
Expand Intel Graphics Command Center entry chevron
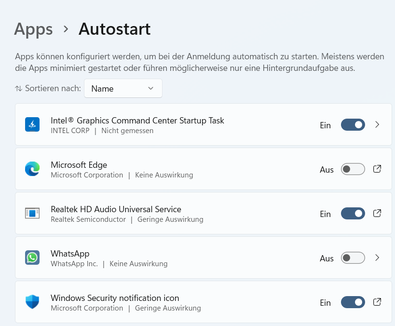[x=378, y=125]
